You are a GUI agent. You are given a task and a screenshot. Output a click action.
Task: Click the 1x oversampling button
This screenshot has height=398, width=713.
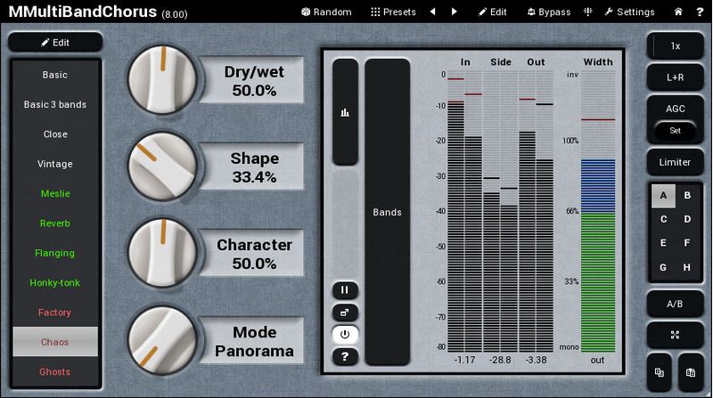point(676,46)
